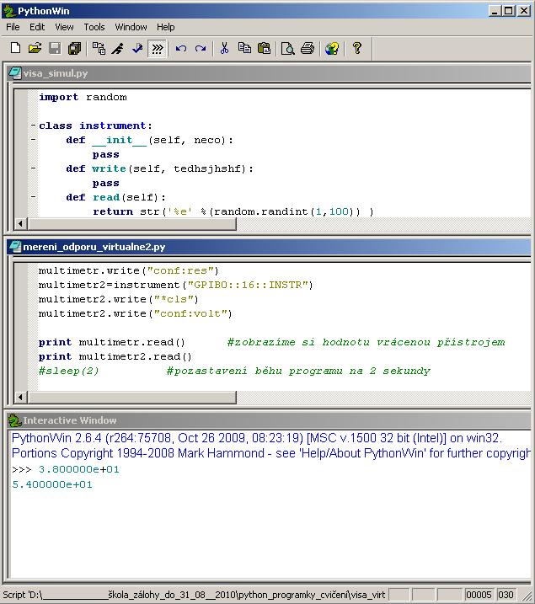The height and width of the screenshot is (604, 535).
Task: Open the Tools menu
Action: tap(94, 27)
